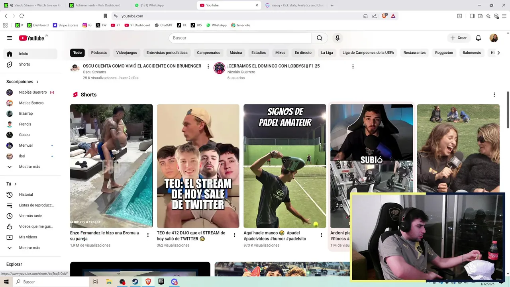Open options for padel short
Viewport: 510px width, 287px height.
[321, 235]
